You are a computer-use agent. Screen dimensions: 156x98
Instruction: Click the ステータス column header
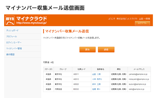coord(48,69)
